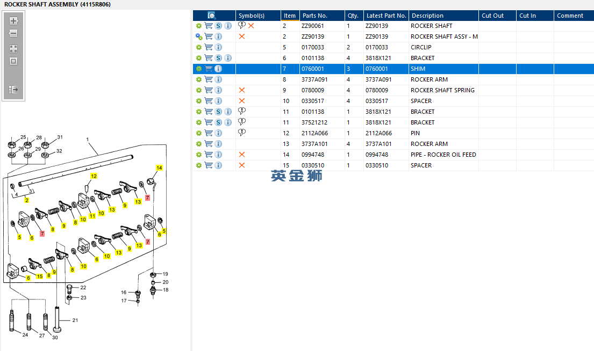This screenshot has height=351, width=594.
Task: Click the Cut Out column header
Action: pyautogui.click(x=497, y=16)
